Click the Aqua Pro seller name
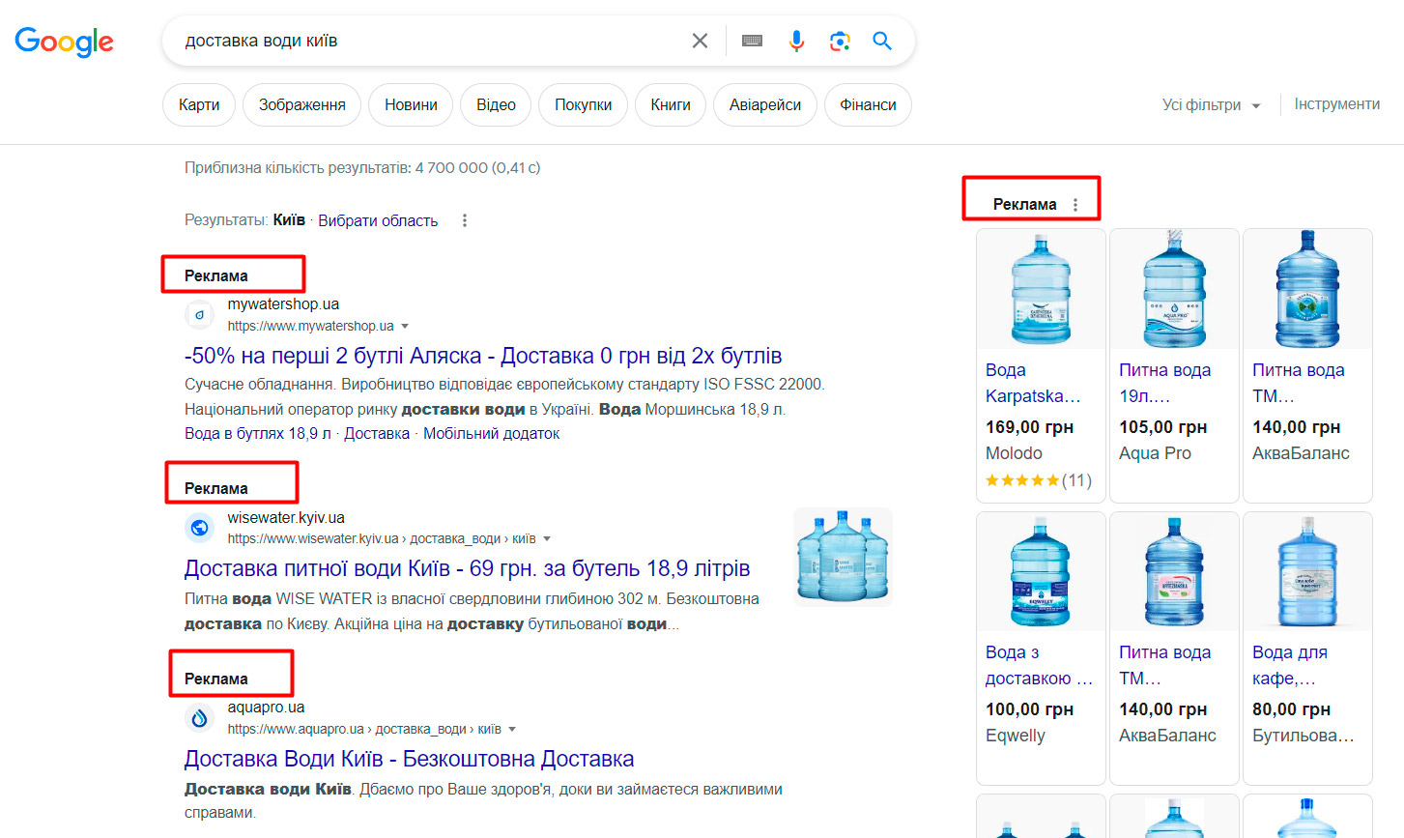Screen dimensions: 1404x838 (1155, 453)
